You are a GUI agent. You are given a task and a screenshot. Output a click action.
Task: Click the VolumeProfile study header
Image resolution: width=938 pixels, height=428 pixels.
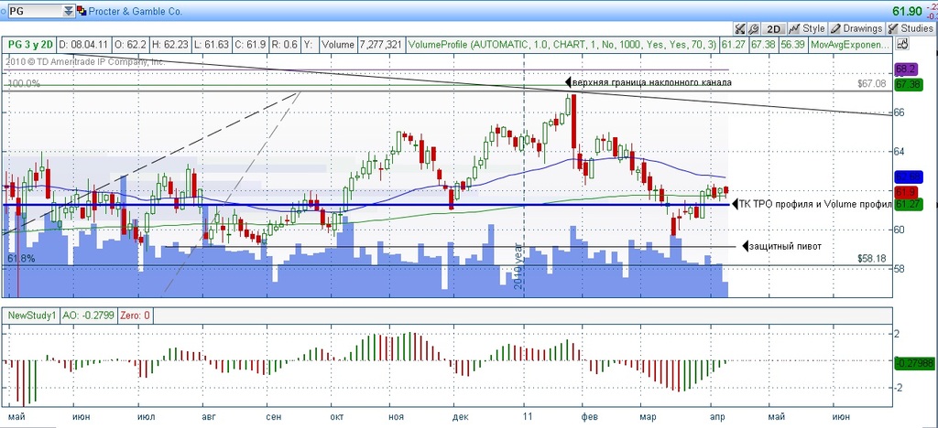[562, 44]
